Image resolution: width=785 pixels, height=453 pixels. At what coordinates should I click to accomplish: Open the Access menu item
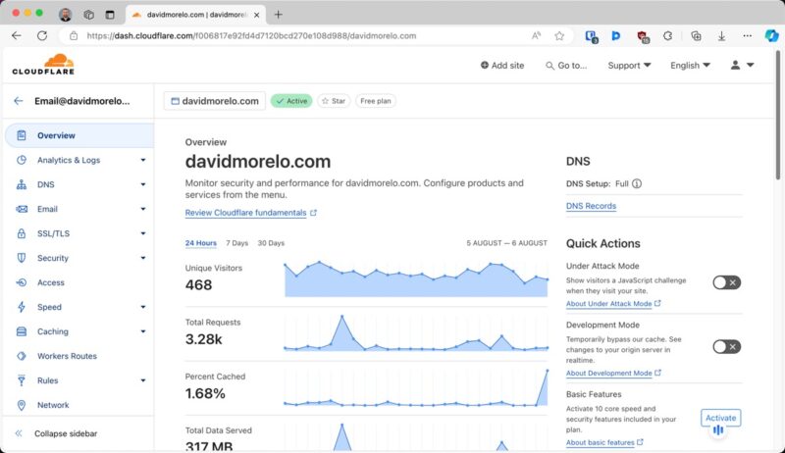[79, 282]
